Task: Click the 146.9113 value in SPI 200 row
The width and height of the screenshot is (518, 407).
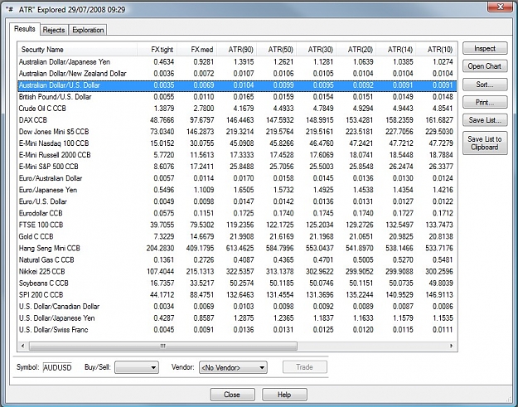Action: (x=439, y=294)
